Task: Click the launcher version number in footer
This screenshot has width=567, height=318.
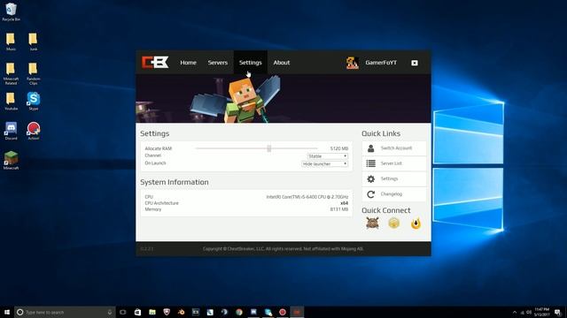Action: [146, 249]
